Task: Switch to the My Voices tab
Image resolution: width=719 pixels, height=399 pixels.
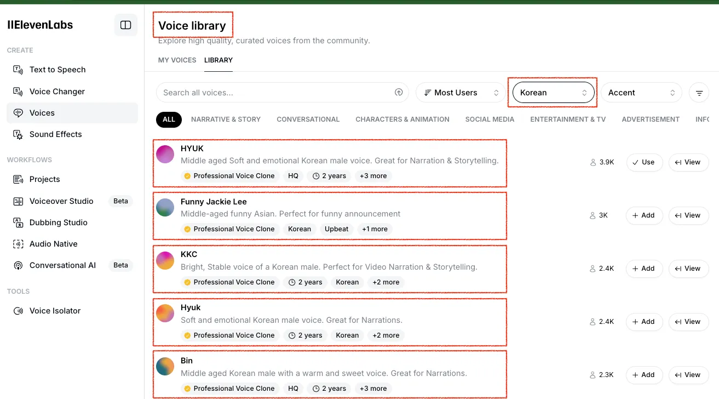Action: coord(177,60)
